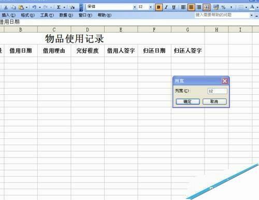Open the 格式 menu

[28, 15]
